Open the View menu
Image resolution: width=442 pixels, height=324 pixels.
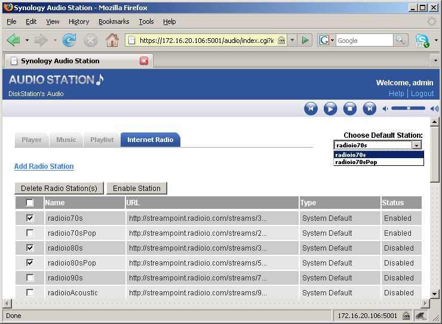53,21
